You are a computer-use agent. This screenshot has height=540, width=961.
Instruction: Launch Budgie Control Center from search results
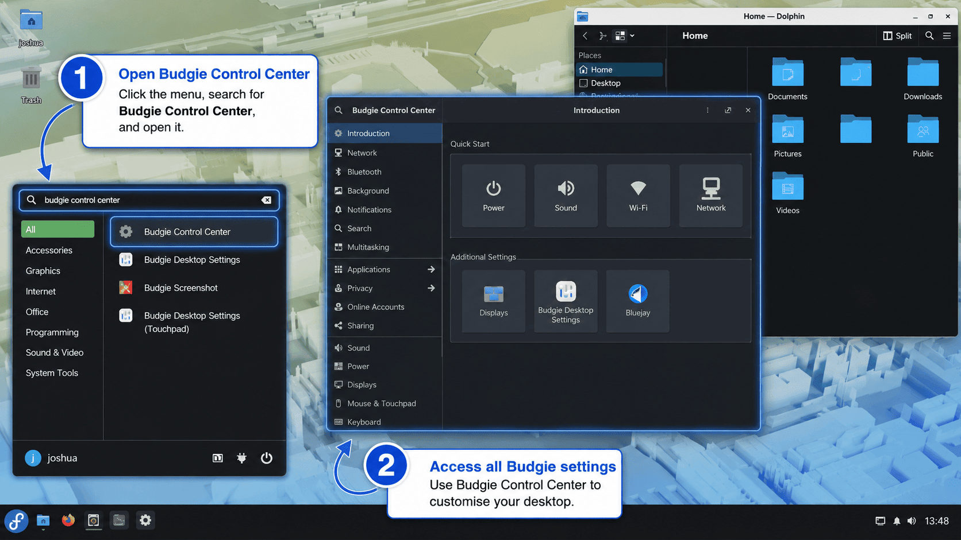tap(194, 232)
